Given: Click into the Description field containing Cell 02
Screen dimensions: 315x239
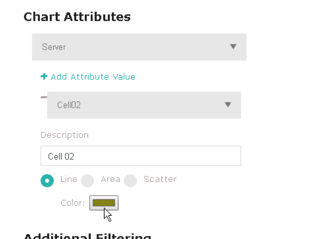Looking at the screenshot, I should 141,156.
